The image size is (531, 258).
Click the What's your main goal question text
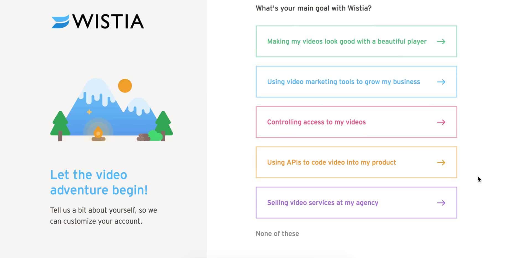pyautogui.click(x=314, y=8)
